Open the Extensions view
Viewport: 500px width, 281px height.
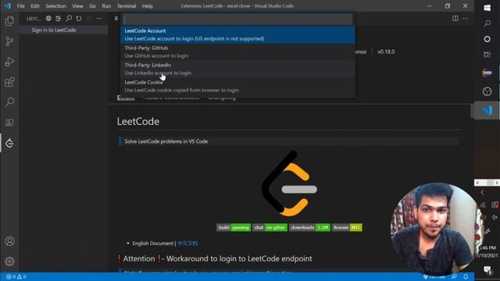coord(9,82)
